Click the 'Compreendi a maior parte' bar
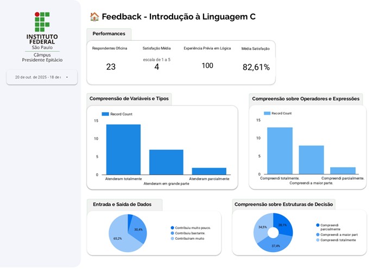 pyautogui.click(x=311, y=160)
